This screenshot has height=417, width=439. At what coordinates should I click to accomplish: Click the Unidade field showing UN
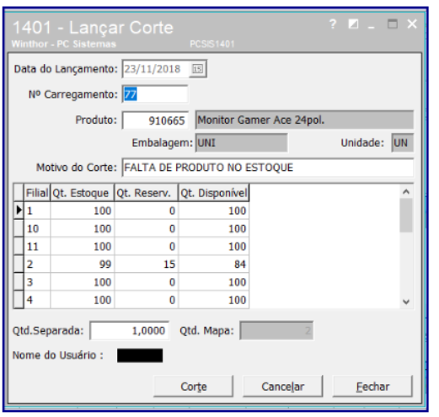click(402, 143)
